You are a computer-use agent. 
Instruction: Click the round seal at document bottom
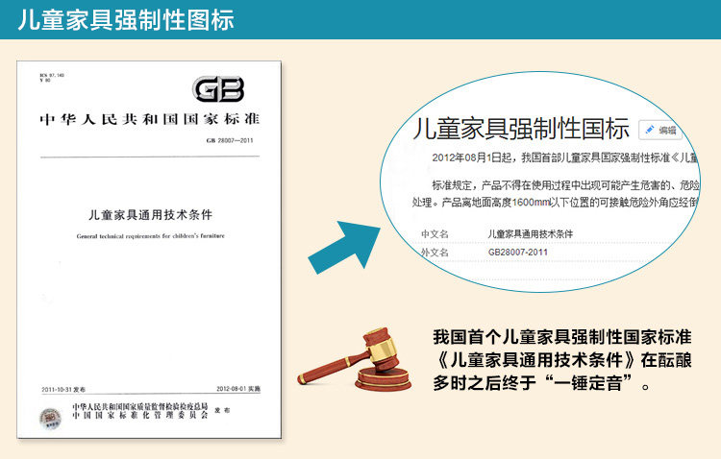click(50, 419)
